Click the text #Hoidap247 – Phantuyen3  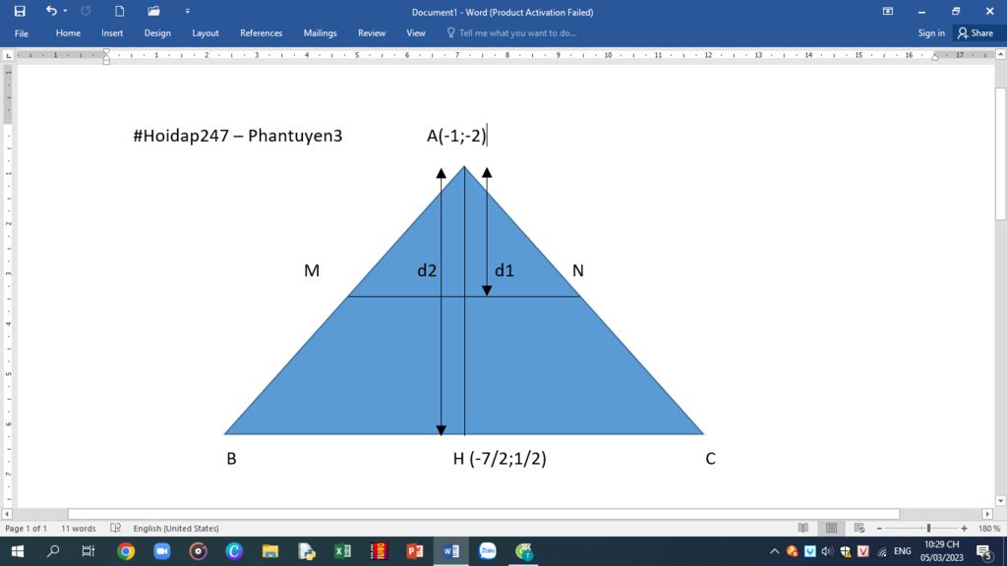pos(238,136)
